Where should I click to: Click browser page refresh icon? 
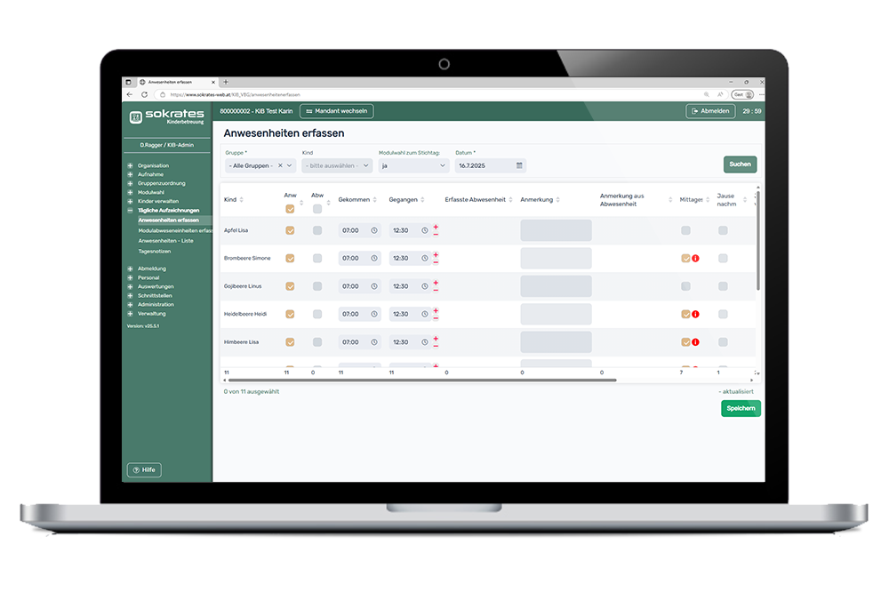click(142, 94)
